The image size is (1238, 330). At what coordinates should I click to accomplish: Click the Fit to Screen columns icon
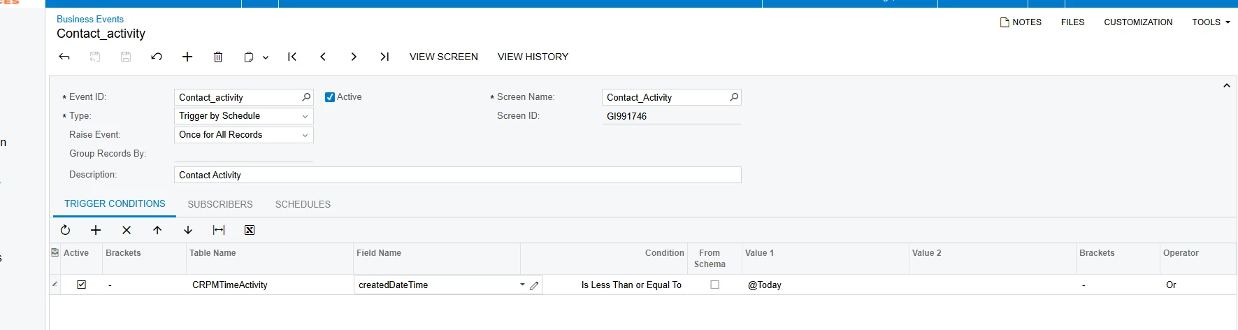pyautogui.click(x=219, y=230)
